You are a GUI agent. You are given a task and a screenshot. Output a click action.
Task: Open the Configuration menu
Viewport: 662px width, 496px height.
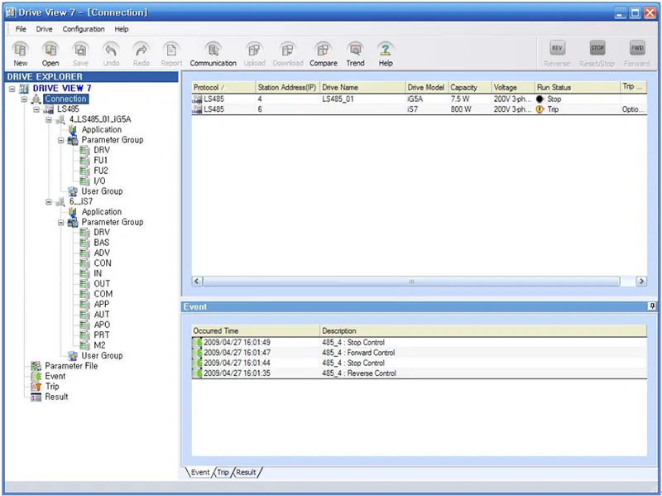coord(84,29)
